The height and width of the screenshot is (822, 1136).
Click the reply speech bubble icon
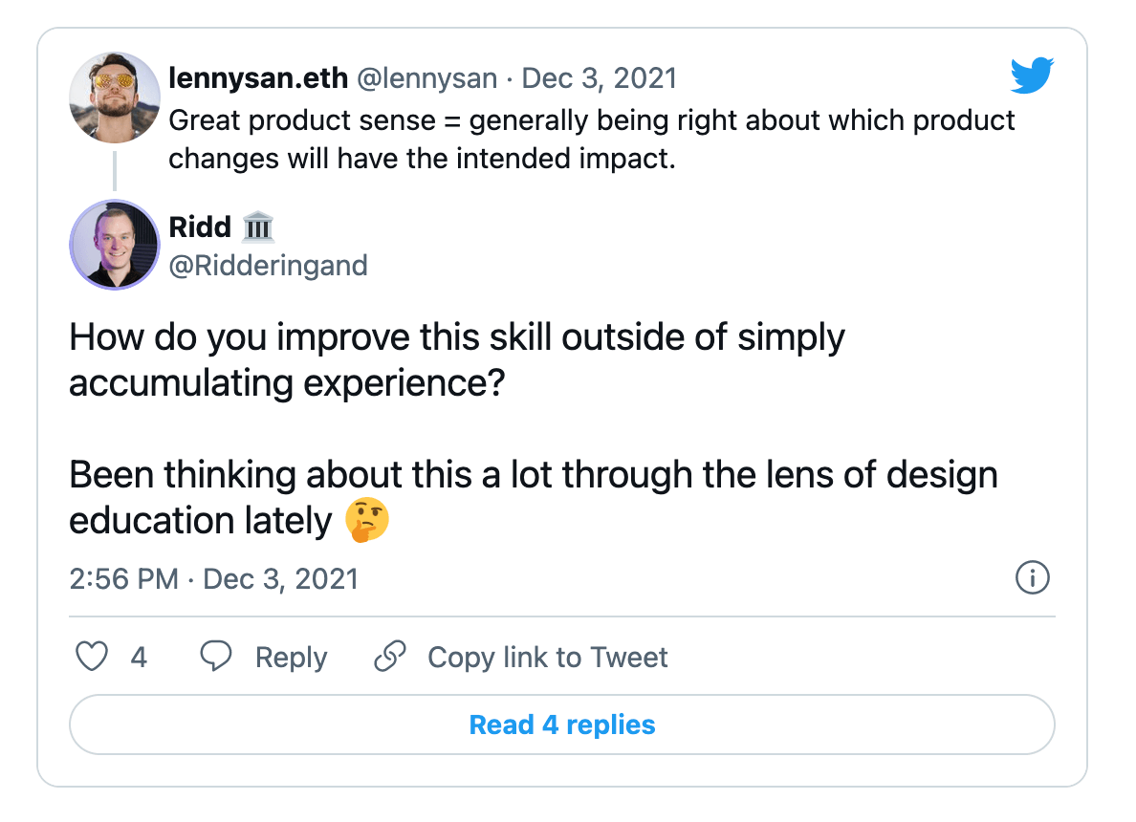click(x=216, y=657)
